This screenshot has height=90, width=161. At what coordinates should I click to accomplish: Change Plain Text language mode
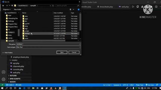point(140,85)
